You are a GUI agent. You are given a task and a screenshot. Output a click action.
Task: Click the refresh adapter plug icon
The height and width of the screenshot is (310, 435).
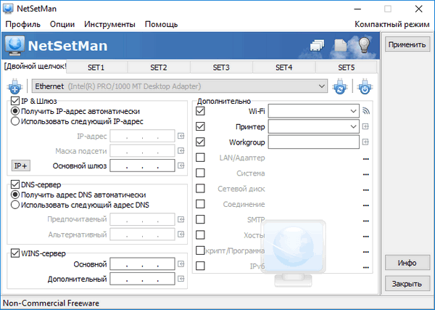(x=340, y=86)
